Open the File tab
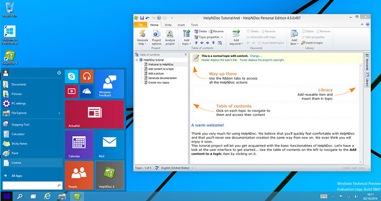This screenshot has width=381, height=201. [140, 25]
